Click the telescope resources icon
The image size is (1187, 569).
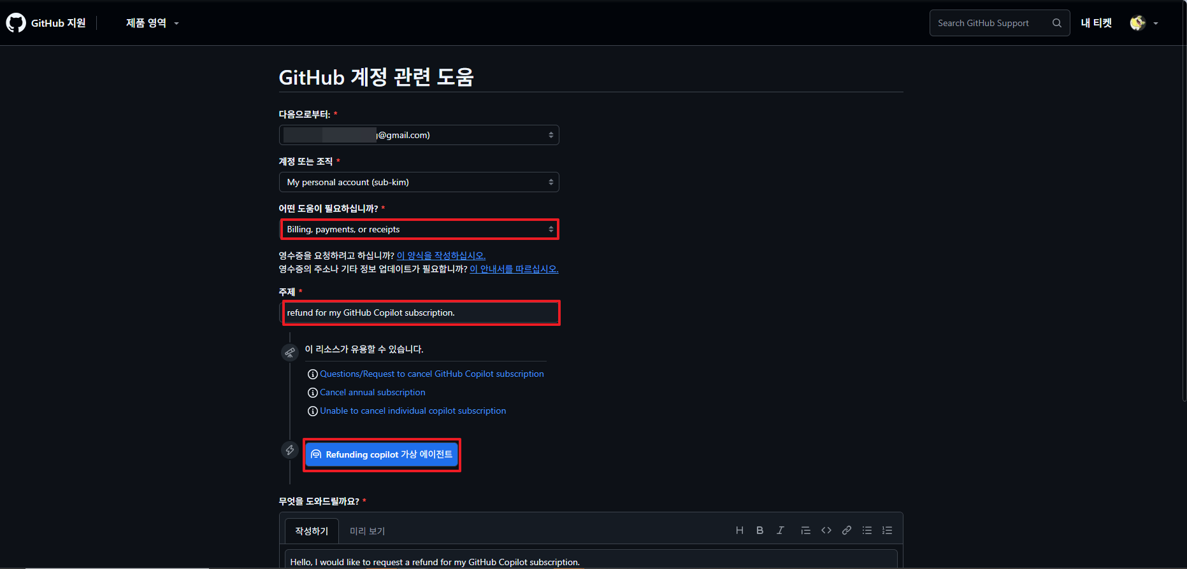tap(290, 353)
